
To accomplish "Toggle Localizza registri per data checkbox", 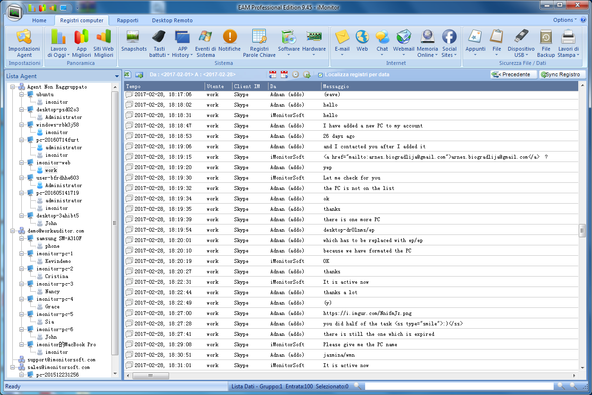I will 321,75.
